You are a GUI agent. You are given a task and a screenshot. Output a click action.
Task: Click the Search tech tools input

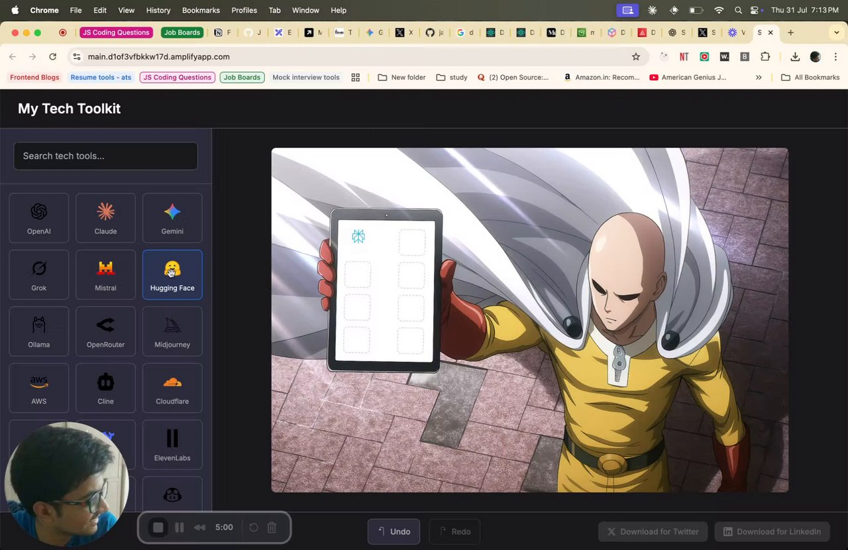[x=106, y=156]
